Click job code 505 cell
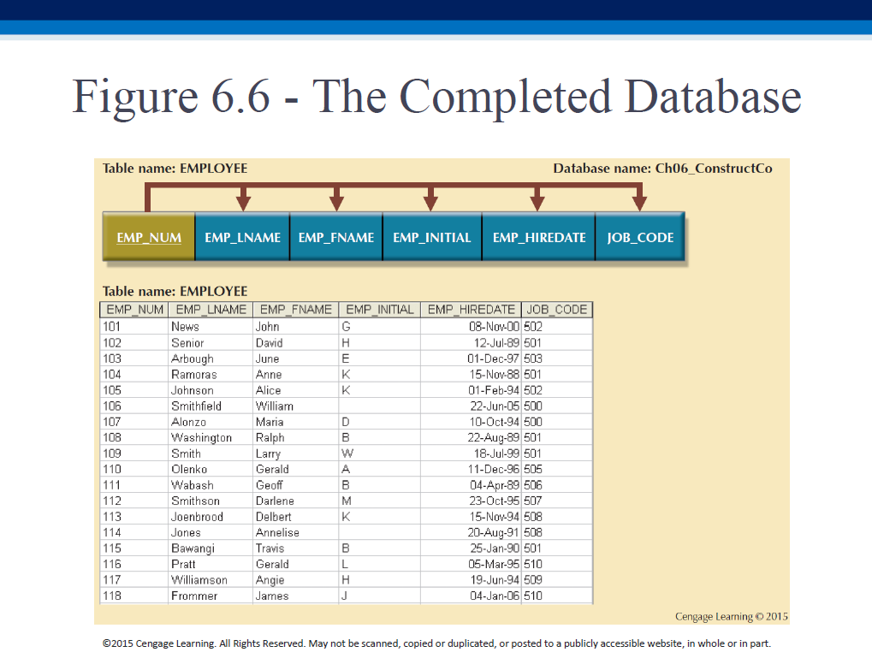This screenshot has height=652, width=872. [557, 469]
